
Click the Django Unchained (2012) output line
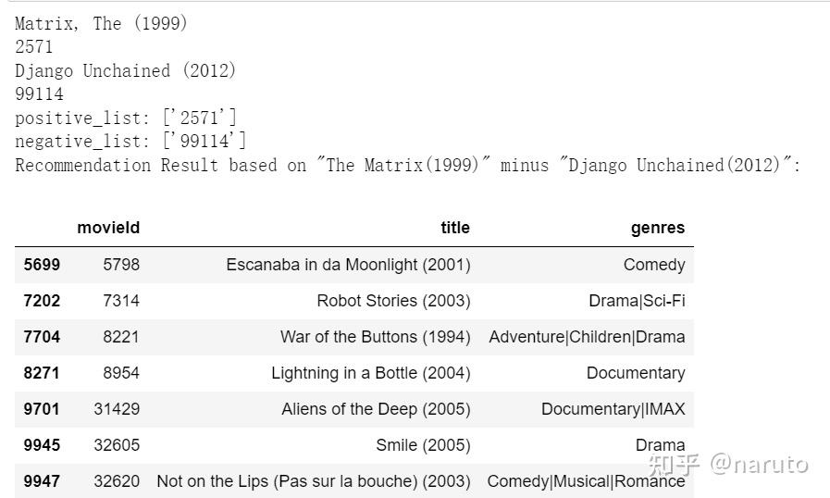pos(126,71)
